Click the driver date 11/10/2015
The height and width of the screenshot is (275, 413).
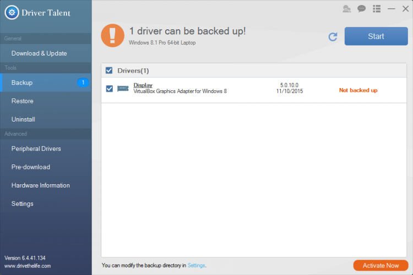point(290,91)
